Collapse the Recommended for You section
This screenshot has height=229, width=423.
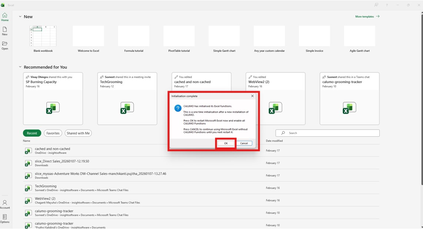(x=20, y=67)
